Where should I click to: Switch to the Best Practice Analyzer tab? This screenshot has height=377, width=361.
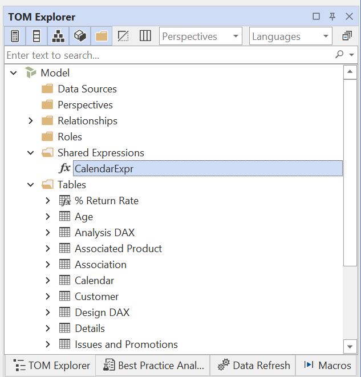coord(153,366)
